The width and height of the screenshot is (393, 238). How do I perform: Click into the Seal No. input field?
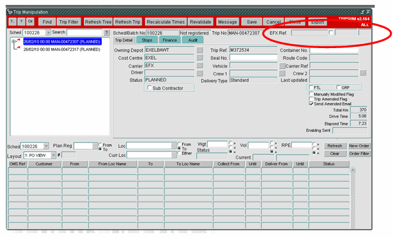[x=253, y=58]
